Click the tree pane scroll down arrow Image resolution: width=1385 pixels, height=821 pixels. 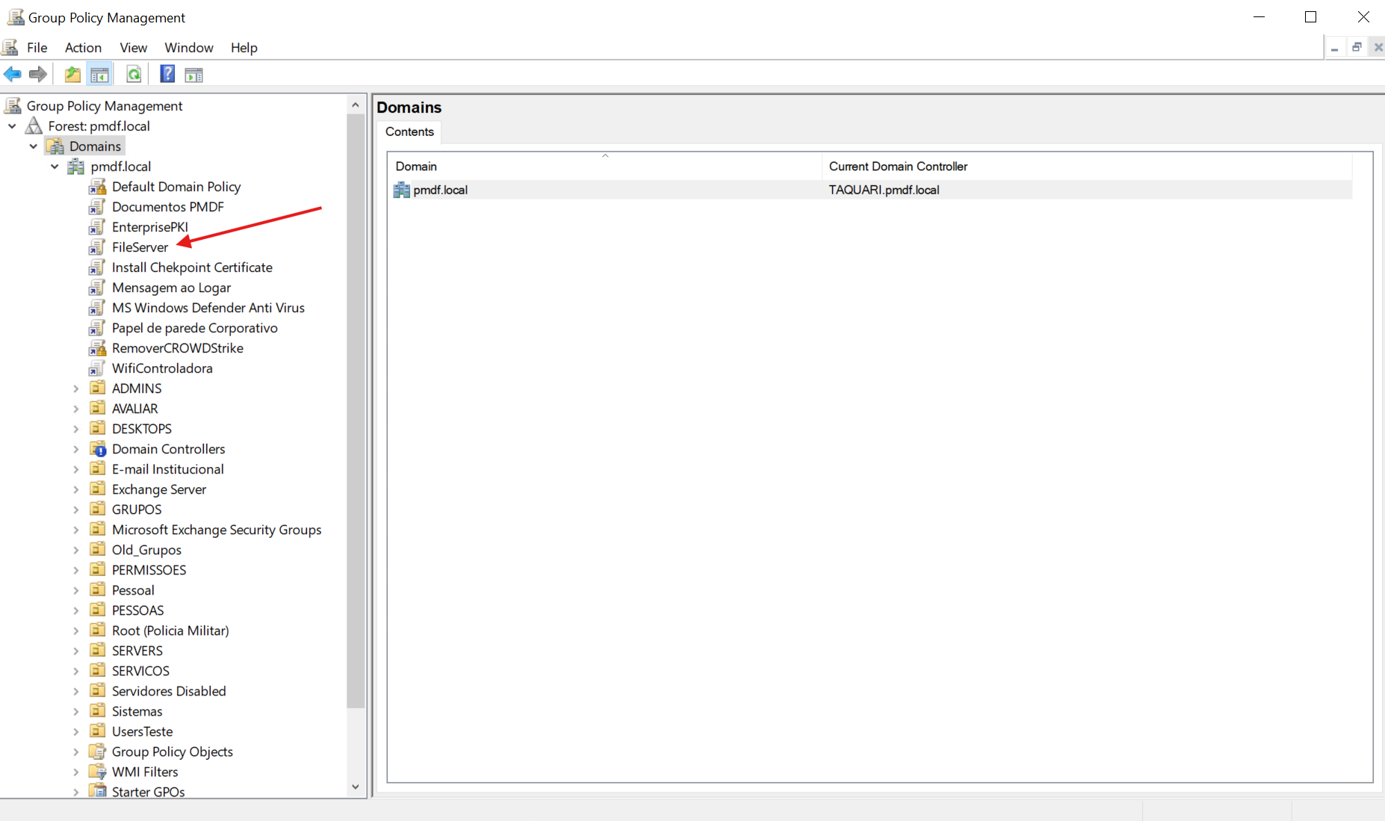tap(356, 787)
